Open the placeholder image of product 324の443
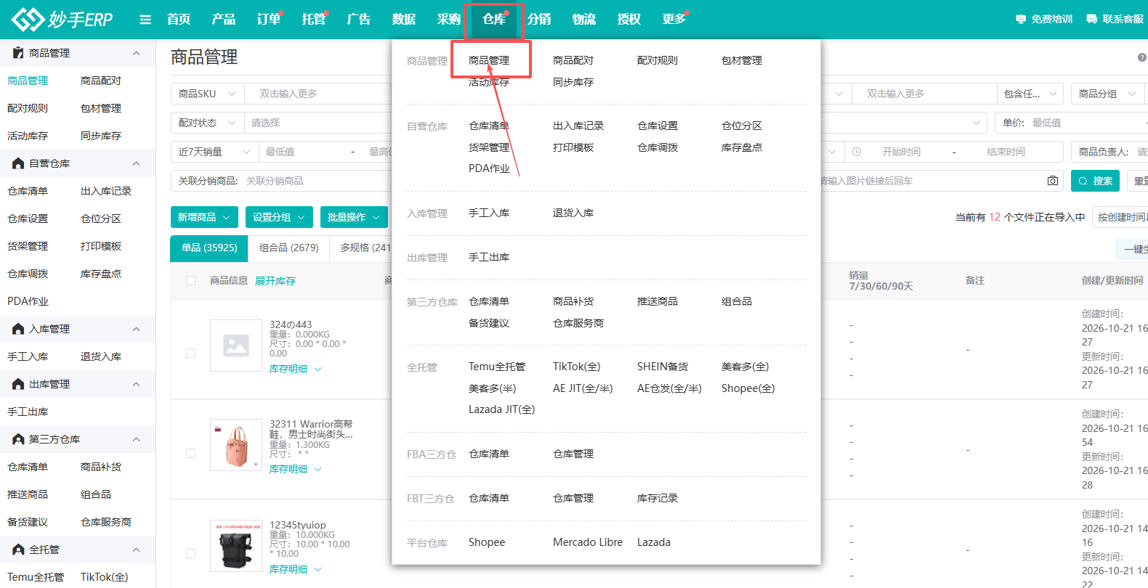 236,346
